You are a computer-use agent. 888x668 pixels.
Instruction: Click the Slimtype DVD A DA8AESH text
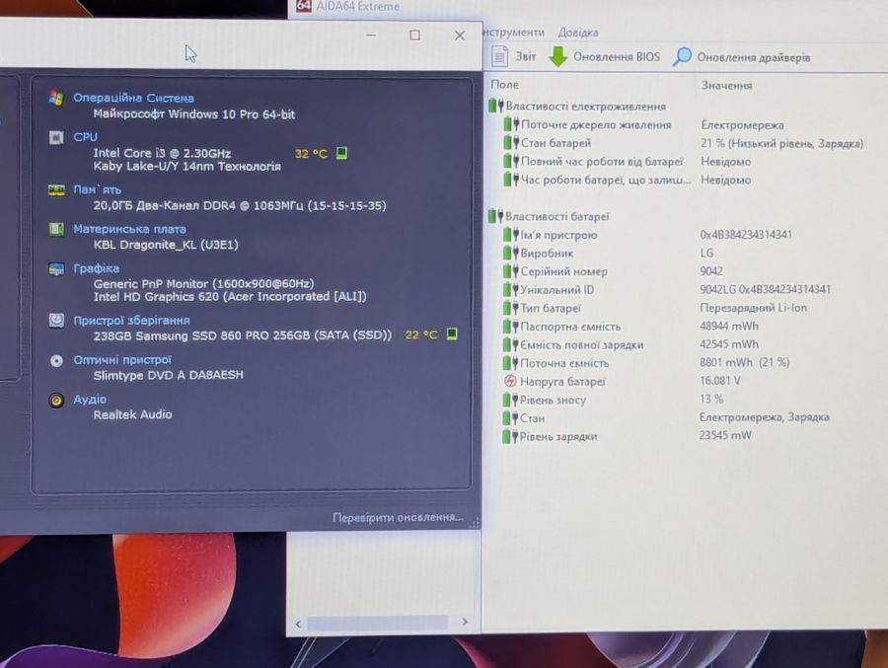(x=168, y=375)
